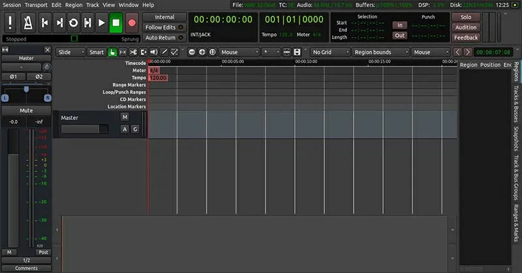
Task: Zoom to full session
Action: pyautogui.click(x=213, y=52)
